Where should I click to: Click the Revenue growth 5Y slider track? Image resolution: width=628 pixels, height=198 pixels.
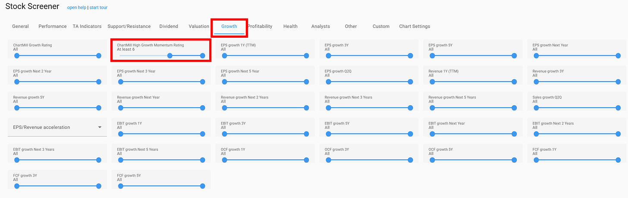click(x=58, y=108)
